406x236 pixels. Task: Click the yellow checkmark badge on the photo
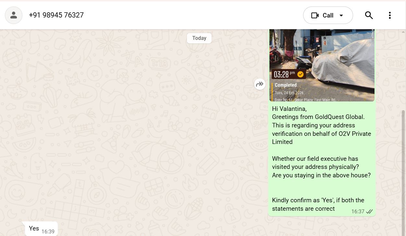[x=301, y=75]
